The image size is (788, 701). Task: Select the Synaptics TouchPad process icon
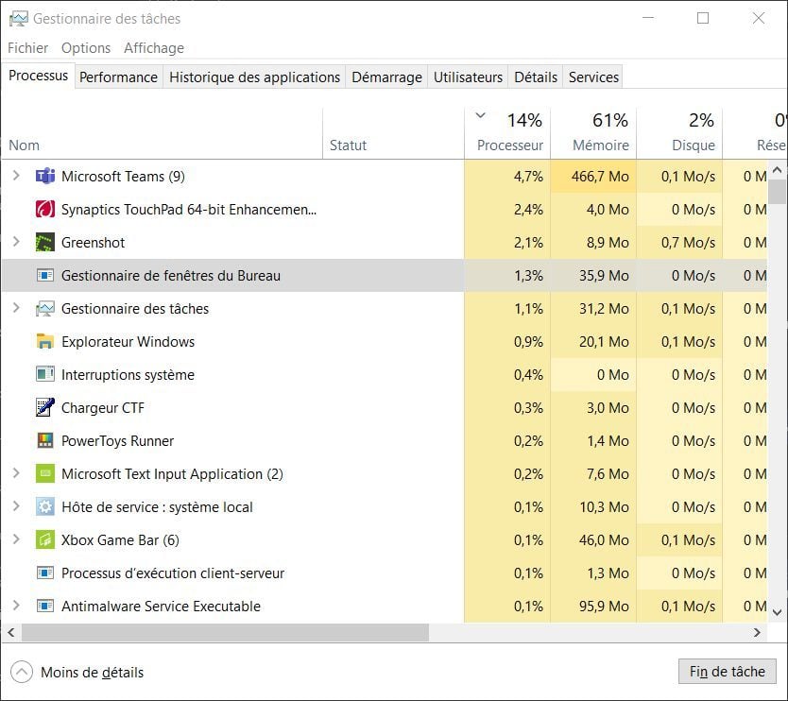tap(44, 210)
